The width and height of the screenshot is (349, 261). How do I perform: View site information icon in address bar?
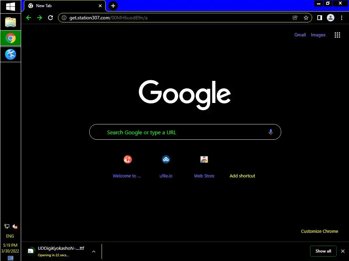(64, 18)
